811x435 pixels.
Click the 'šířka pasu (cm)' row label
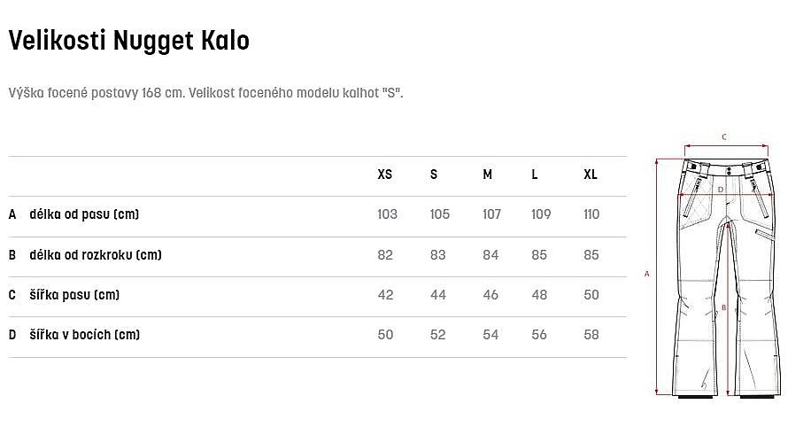click(74, 295)
